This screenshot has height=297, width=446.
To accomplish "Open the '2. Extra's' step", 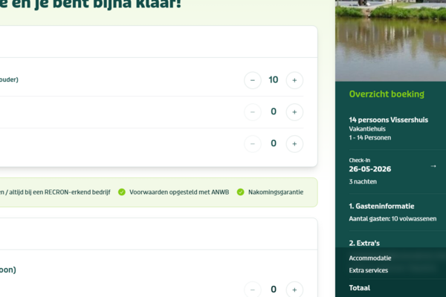I will [364, 244].
